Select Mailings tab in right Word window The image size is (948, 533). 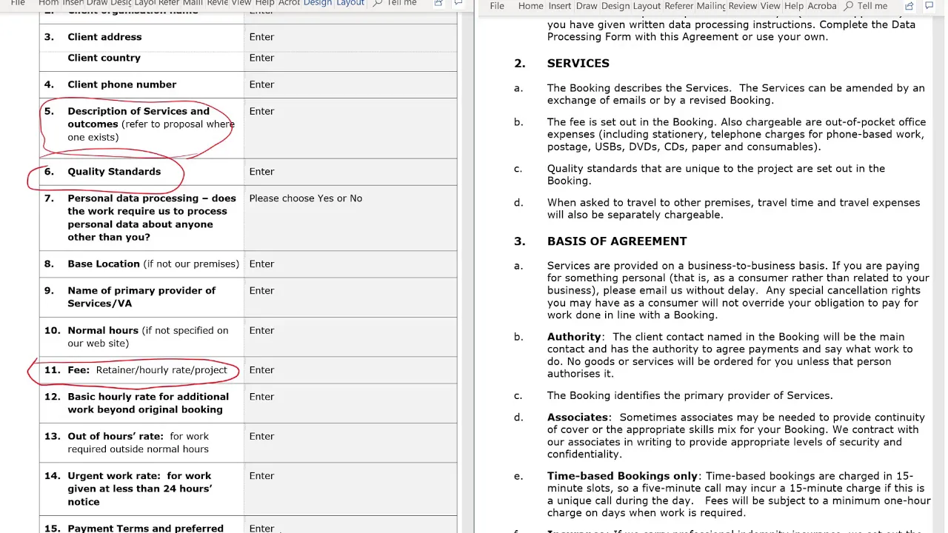coord(711,6)
